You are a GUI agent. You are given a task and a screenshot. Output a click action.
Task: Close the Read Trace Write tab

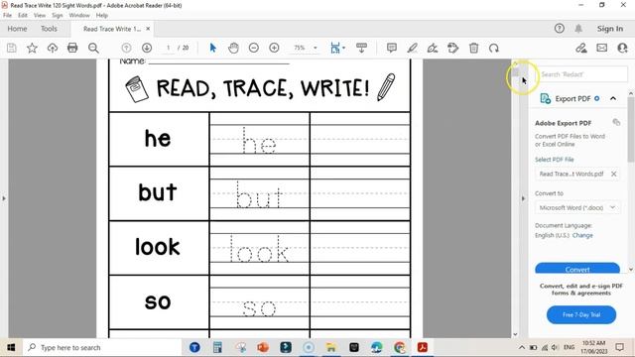pyautogui.click(x=148, y=29)
